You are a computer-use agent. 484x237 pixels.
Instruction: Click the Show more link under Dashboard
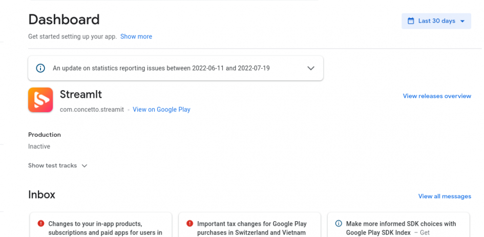(136, 36)
